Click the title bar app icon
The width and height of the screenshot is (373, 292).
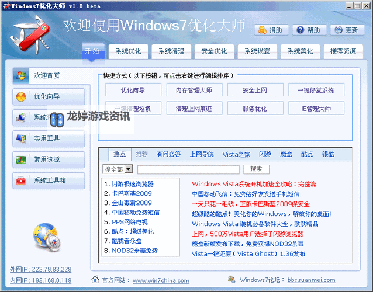click(6, 6)
